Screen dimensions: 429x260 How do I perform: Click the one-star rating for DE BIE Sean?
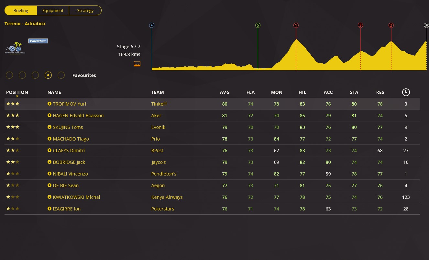(x=13, y=185)
